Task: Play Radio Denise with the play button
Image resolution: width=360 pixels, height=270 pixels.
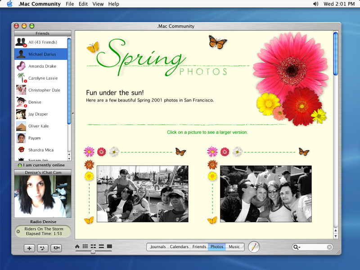Action: [18, 231]
